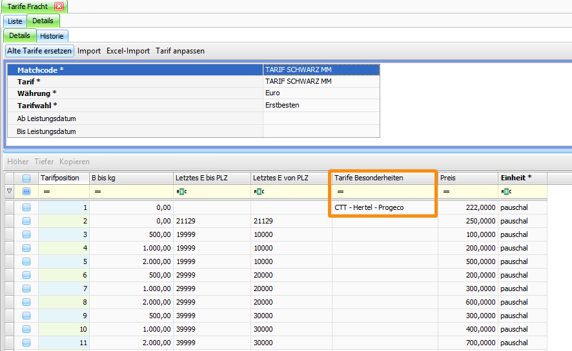Click the empty Ab Leistungsdatum field
572x351 pixels.
(x=321, y=119)
